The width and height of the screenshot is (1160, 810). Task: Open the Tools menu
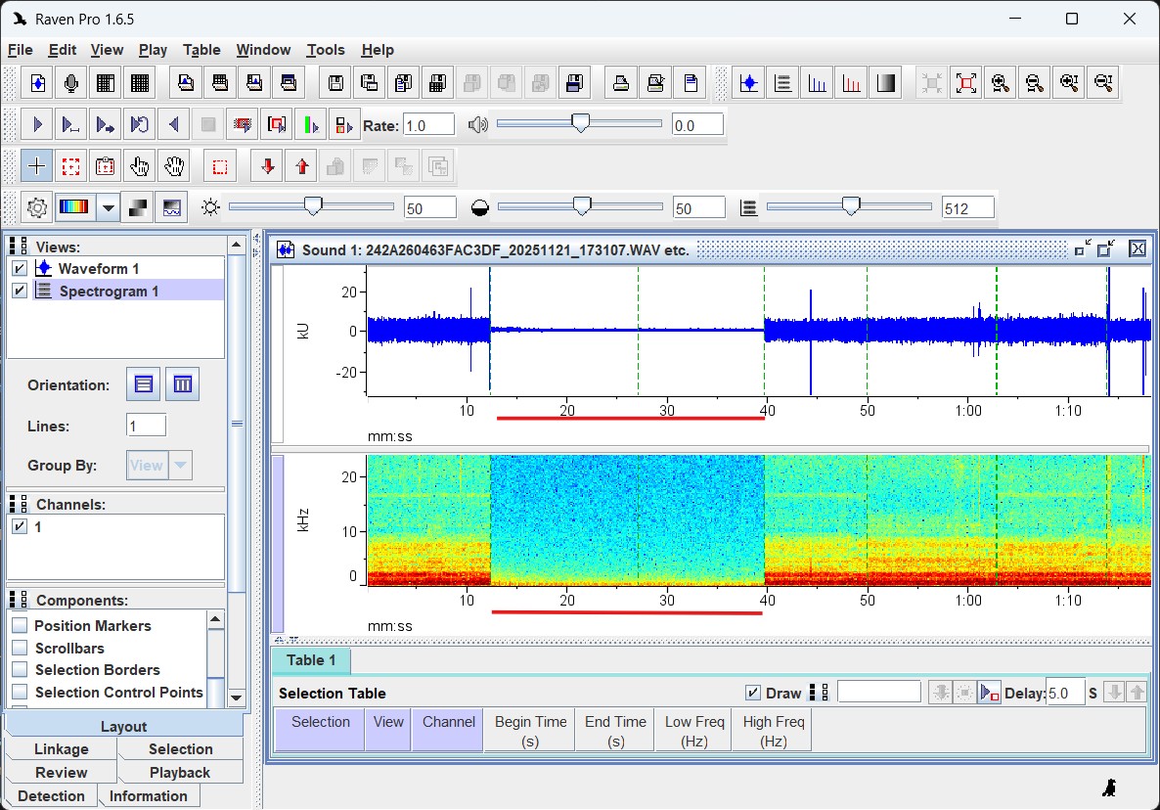(326, 50)
